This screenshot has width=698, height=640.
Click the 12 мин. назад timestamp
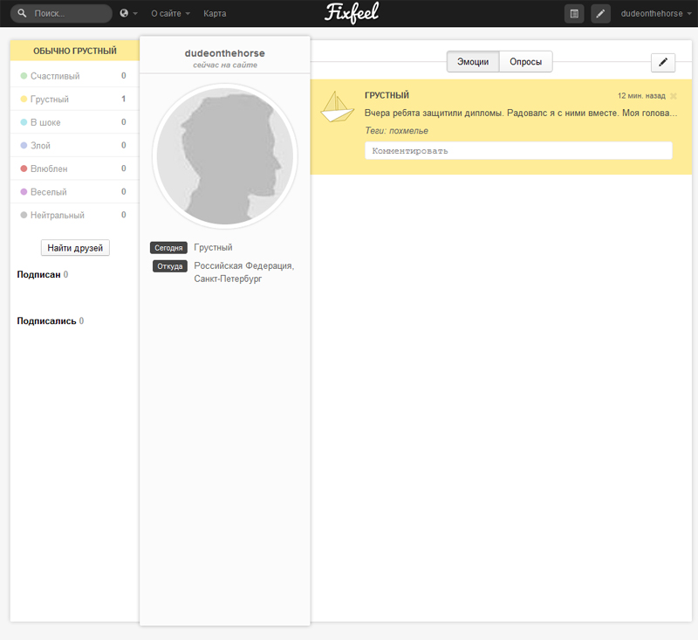pos(641,96)
